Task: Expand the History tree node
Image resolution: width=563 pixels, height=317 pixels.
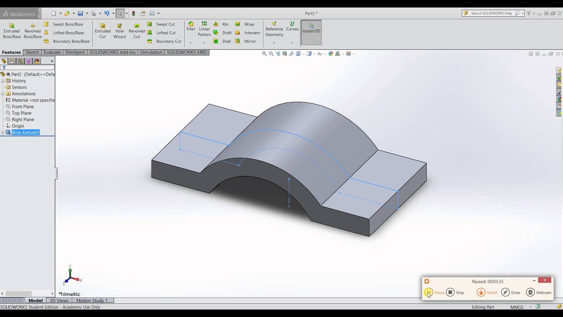Action: click(x=3, y=81)
